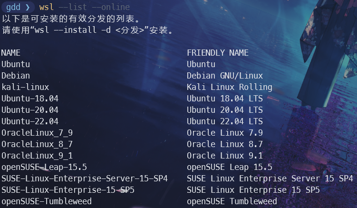Click the NAME column header
357x208 pixels.
click(11, 53)
